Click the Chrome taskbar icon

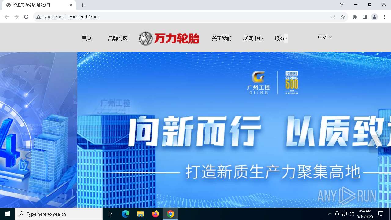click(170, 214)
